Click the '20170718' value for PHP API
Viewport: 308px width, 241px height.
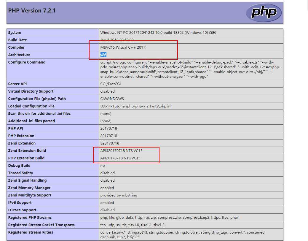[x=108, y=128]
